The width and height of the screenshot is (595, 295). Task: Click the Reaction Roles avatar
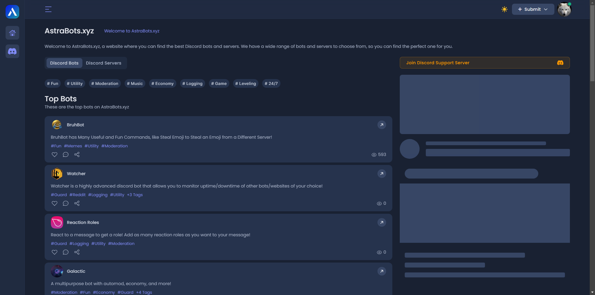coord(57,222)
